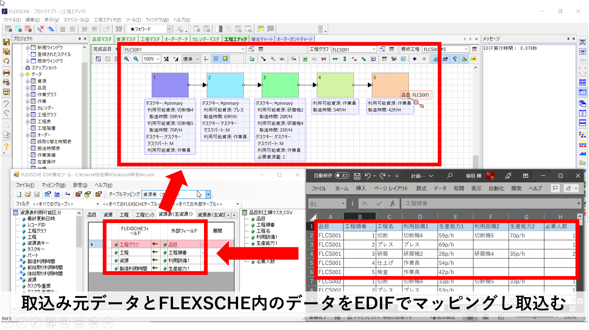Click the cascade windows icon in right sidebar
Viewport: 589px width, 330px height.
pyautogui.click(x=582, y=104)
